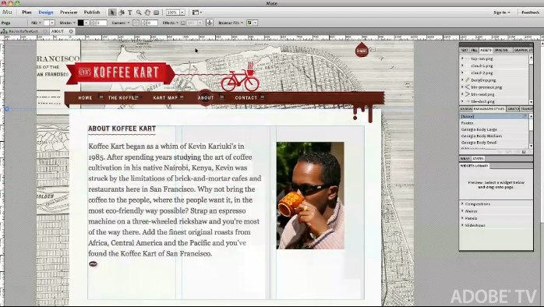Click the DailyDrip.png asset thumbnail

468,80
